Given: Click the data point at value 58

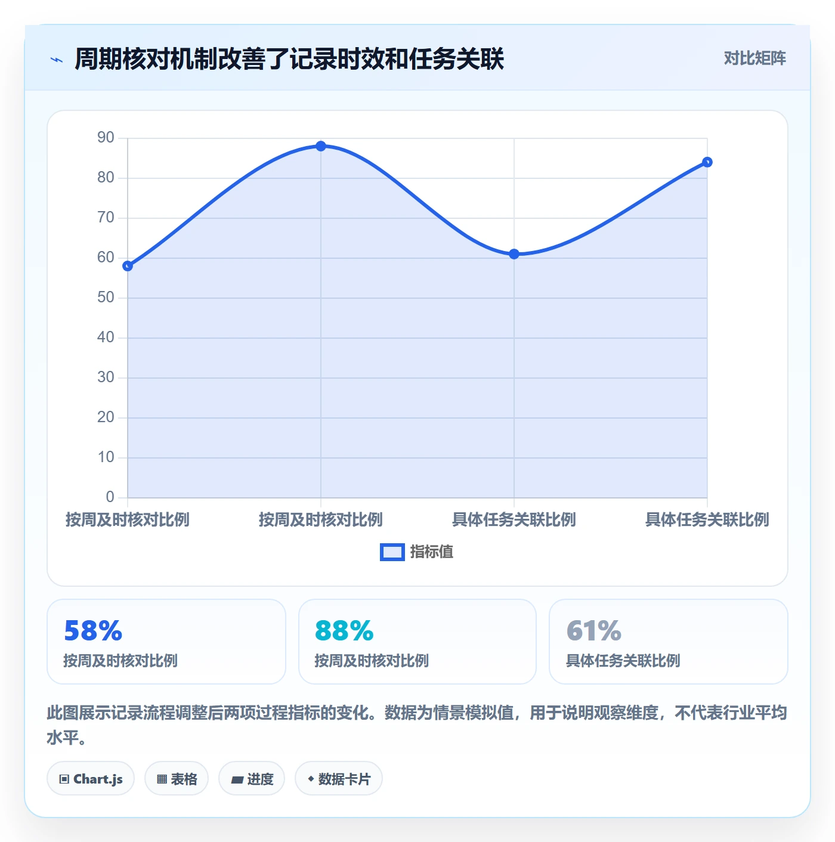Looking at the screenshot, I should pyautogui.click(x=128, y=266).
